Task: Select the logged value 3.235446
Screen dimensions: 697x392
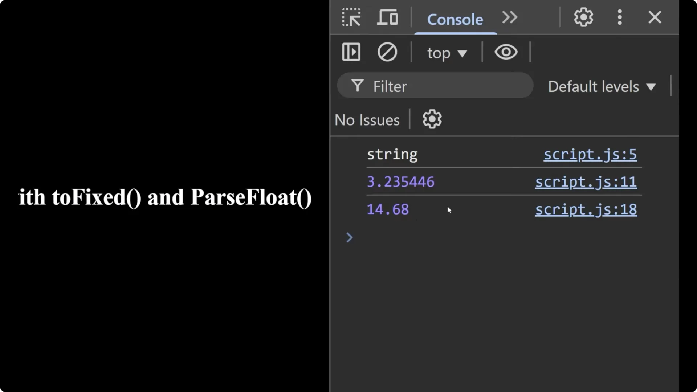Action: pos(400,181)
